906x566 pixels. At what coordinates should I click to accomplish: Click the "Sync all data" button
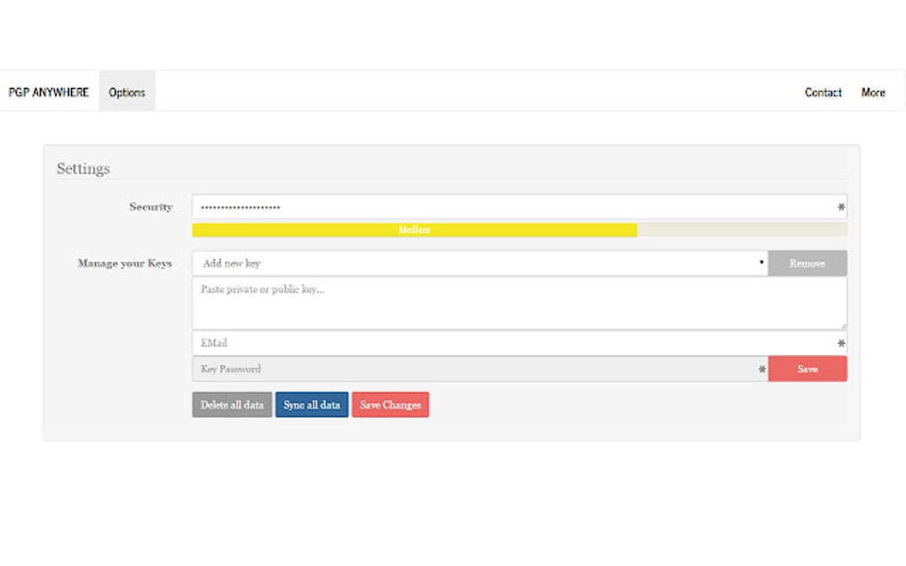(x=312, y=405)
